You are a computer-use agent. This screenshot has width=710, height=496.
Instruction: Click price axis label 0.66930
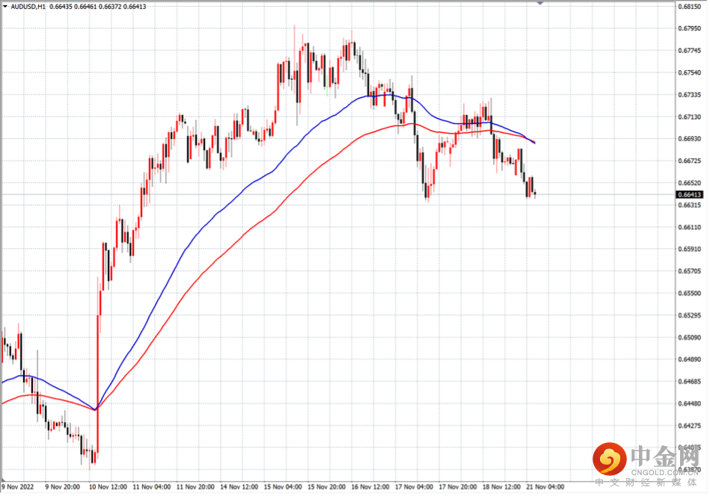pyautogui.click(x=689, y=139)
